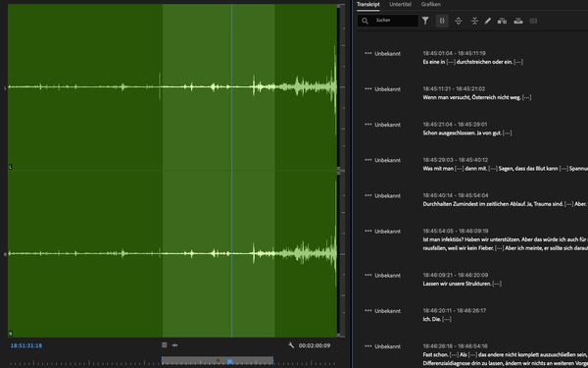Click transcript text 'Es eine in durchstreichen oder ein.'

pyautogui.click(x=473, y=62)
